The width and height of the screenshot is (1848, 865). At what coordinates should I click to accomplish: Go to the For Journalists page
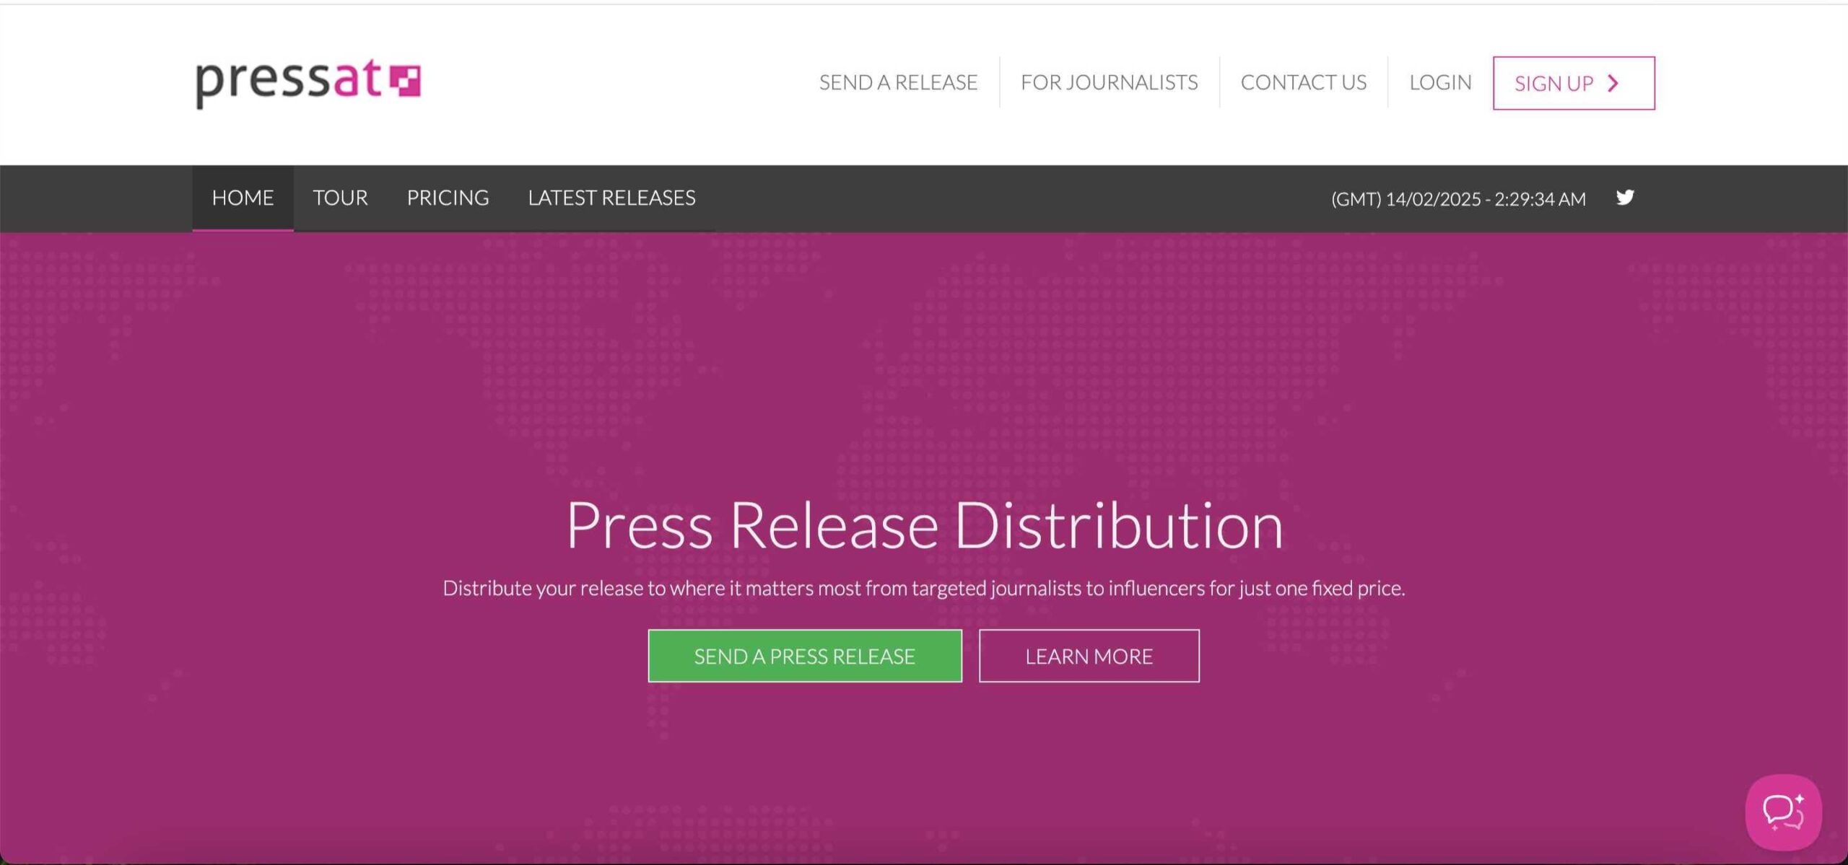[1109, 82]
